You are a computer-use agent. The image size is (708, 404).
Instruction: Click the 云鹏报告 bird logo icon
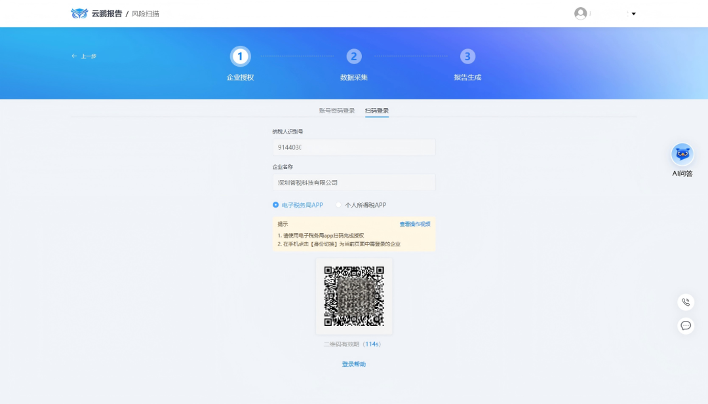click(78, 12)
